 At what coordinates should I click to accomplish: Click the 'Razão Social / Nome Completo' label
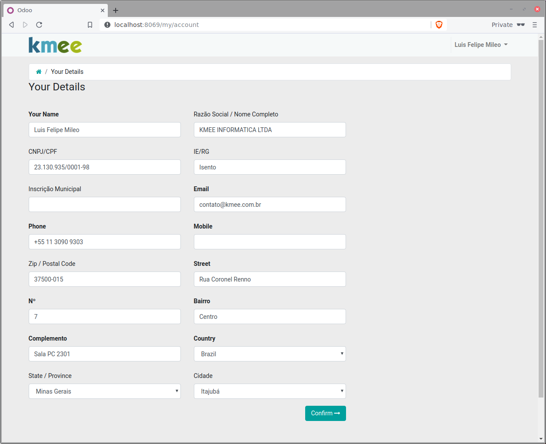pyautogui.click(x=236, y=114)
